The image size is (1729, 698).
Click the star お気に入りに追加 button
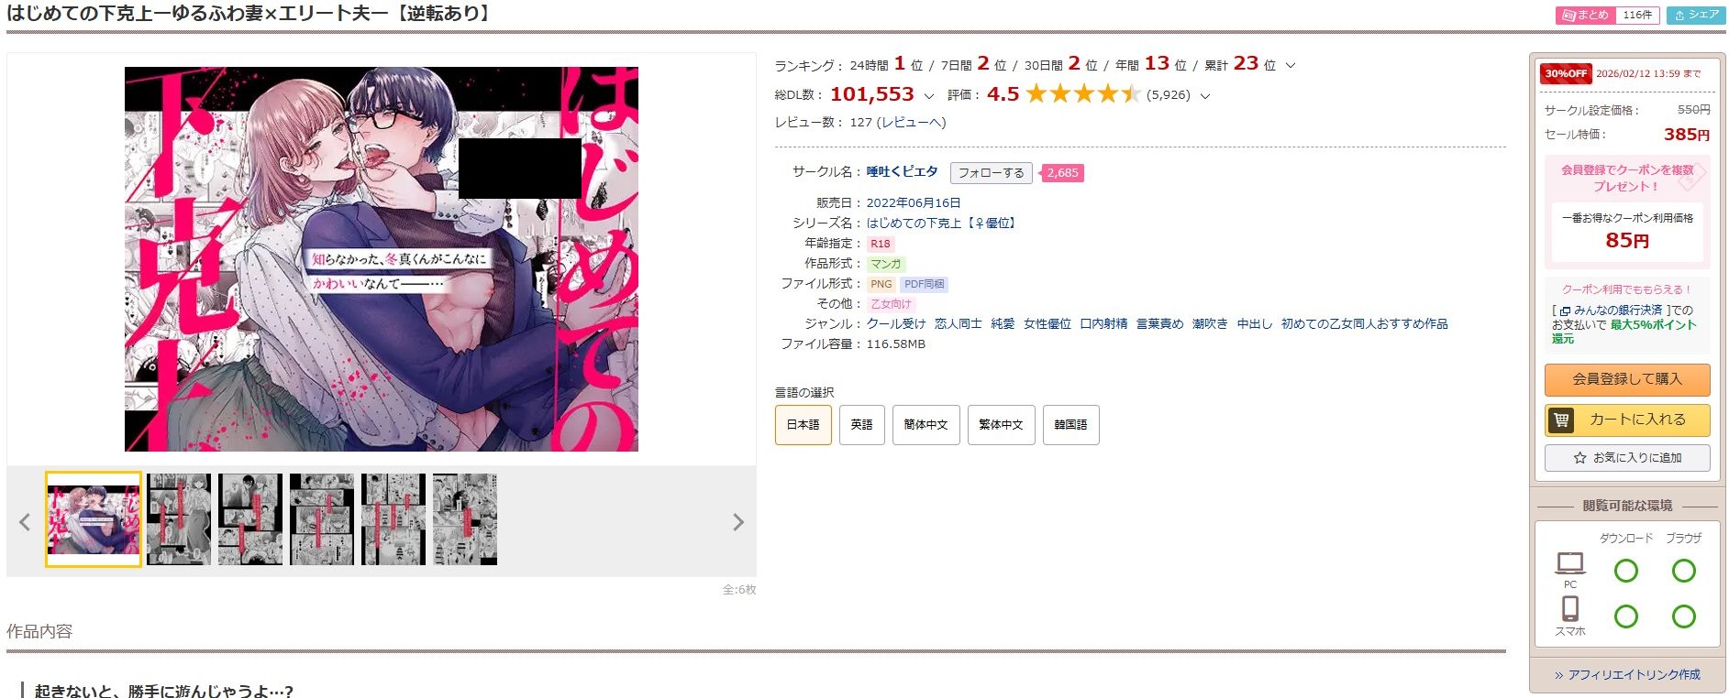click(x=1627, y=458)
